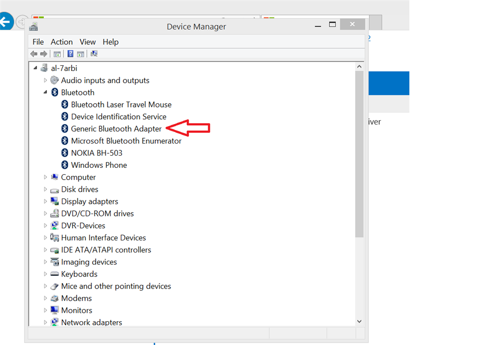Click the NOKIA BH-503 Bluetooth icon

65,153
